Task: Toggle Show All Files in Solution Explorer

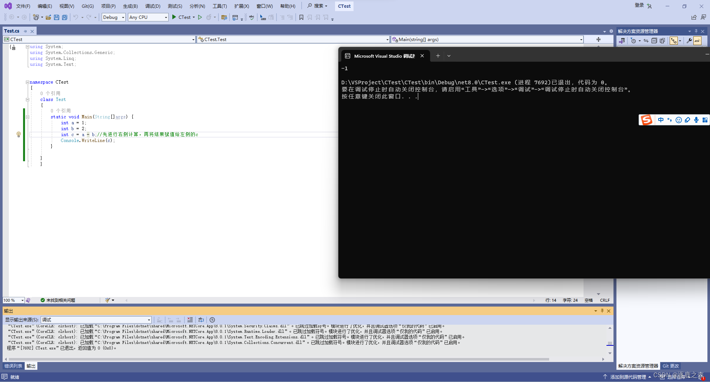Action: pyautogui.click(x=662, y=41)
